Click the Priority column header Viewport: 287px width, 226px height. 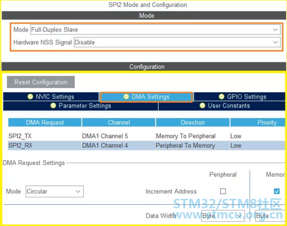(x=257, y=122)
